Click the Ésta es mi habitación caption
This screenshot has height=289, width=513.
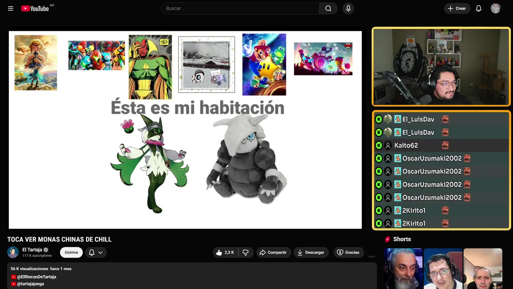[x=198, y=108]
